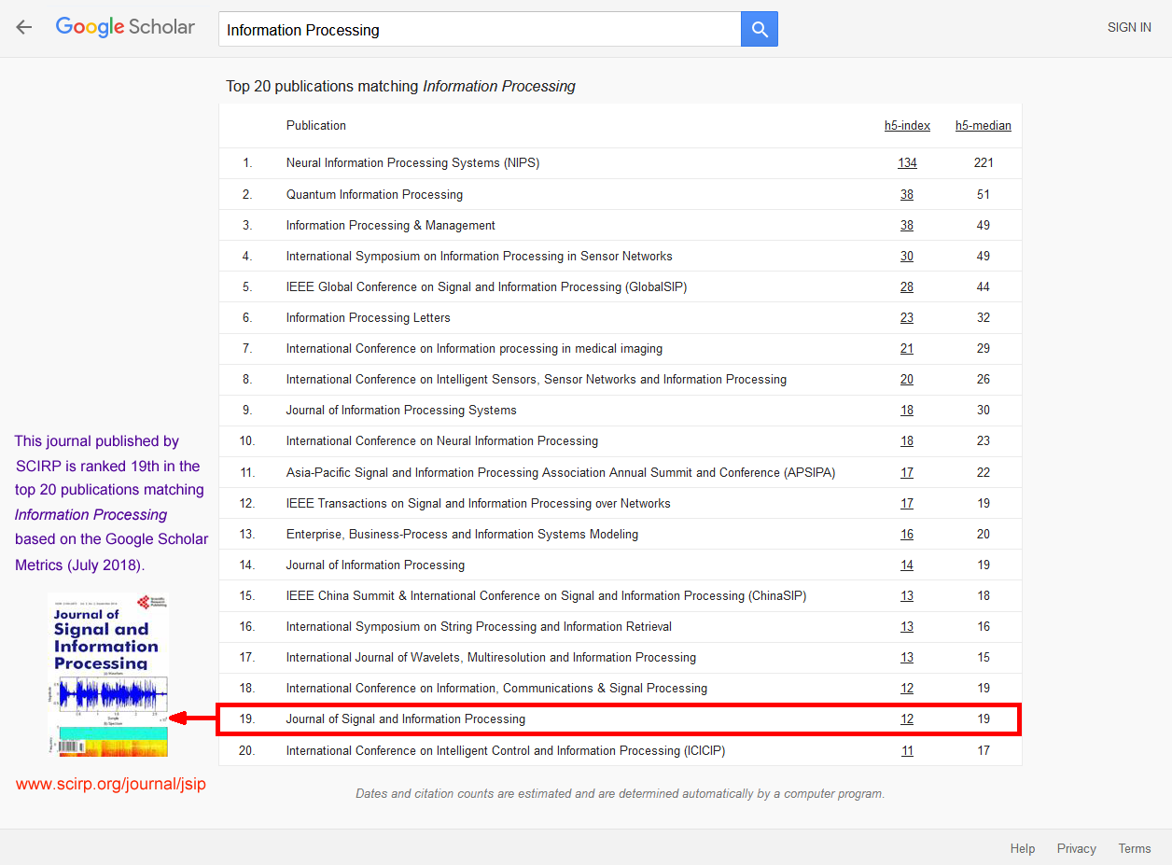Open h5-index 16 for Enterprise, Business-Process Modeling
1172x865 pixels.
point(907,535)
